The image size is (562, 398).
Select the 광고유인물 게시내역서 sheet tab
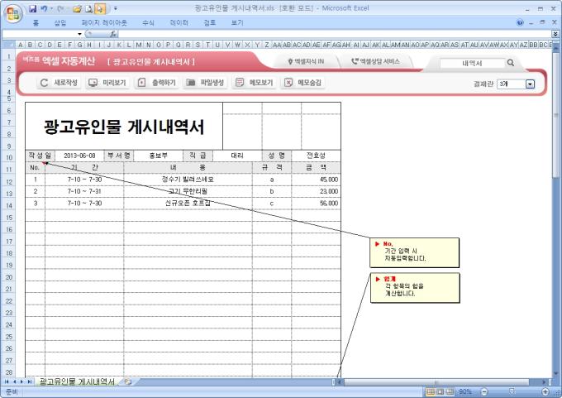[77, 381]
